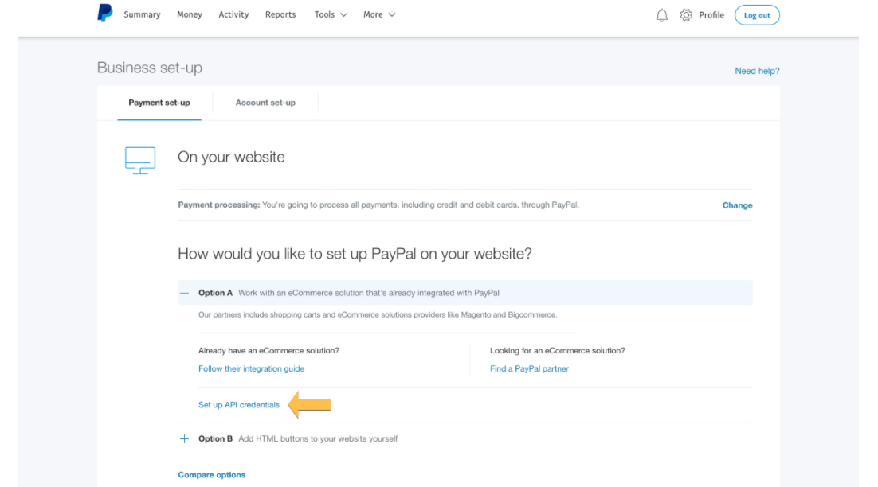Open the More dropdown menu

(379, 14)
